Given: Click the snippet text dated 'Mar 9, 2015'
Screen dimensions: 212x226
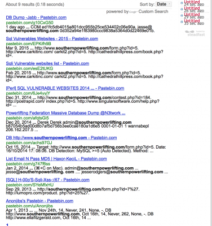Looking at the screenshot, I should (x=85, y=51).
